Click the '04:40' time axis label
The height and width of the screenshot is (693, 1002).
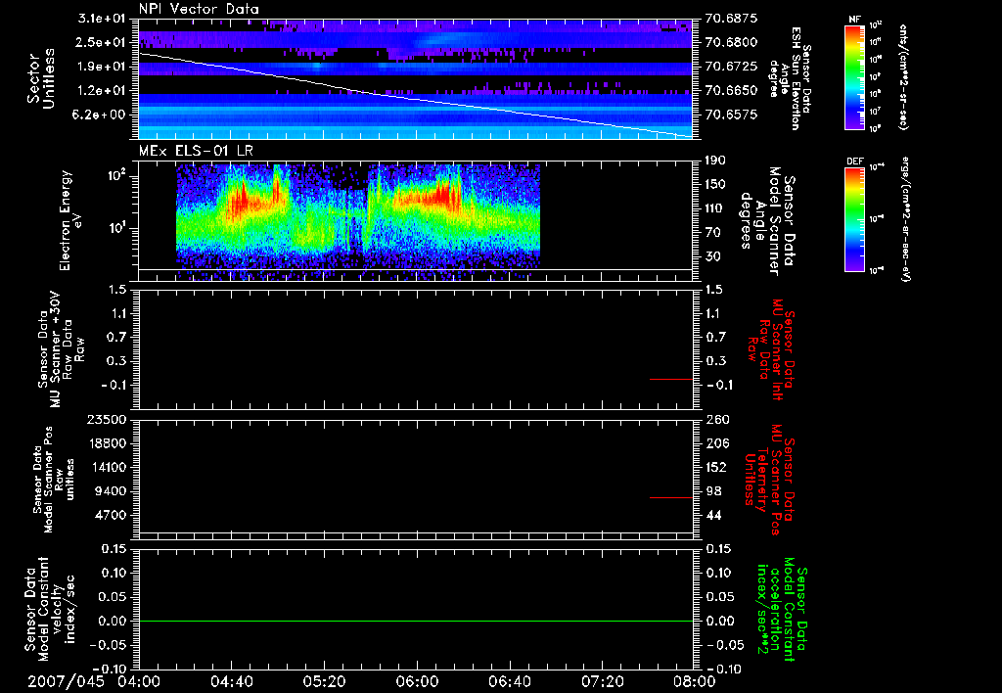[x=231, y=681]
